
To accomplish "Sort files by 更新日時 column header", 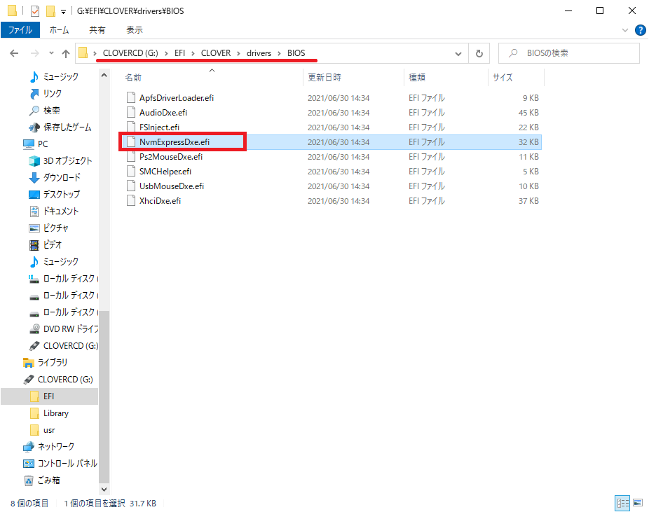I will pos(324,78).
